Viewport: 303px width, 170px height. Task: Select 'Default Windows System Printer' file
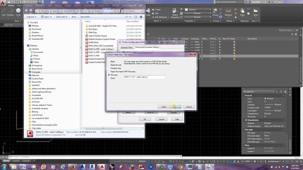coord(102,39)
